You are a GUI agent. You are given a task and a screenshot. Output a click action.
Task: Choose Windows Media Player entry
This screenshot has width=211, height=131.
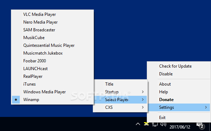[52, 92]
